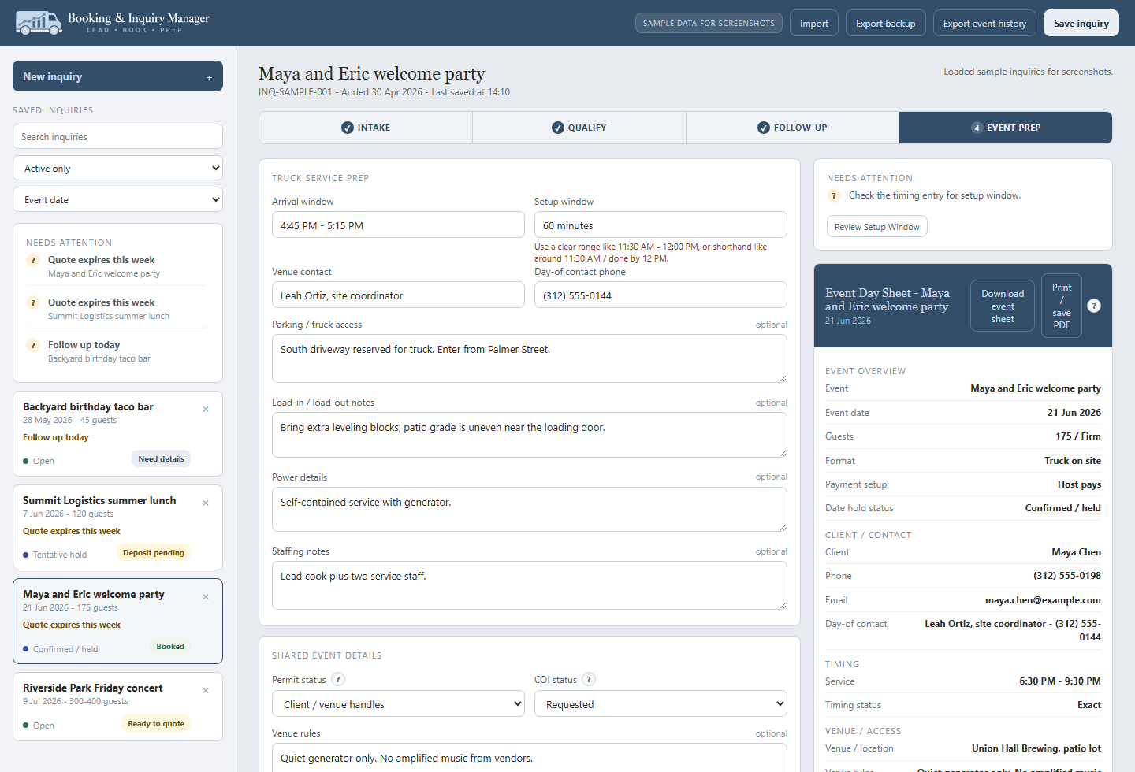The width and height of the screenshot is (1135, 772).
Task: Open Backyard birthday taco bar inquiry
Action: click(x=117, y=433)
